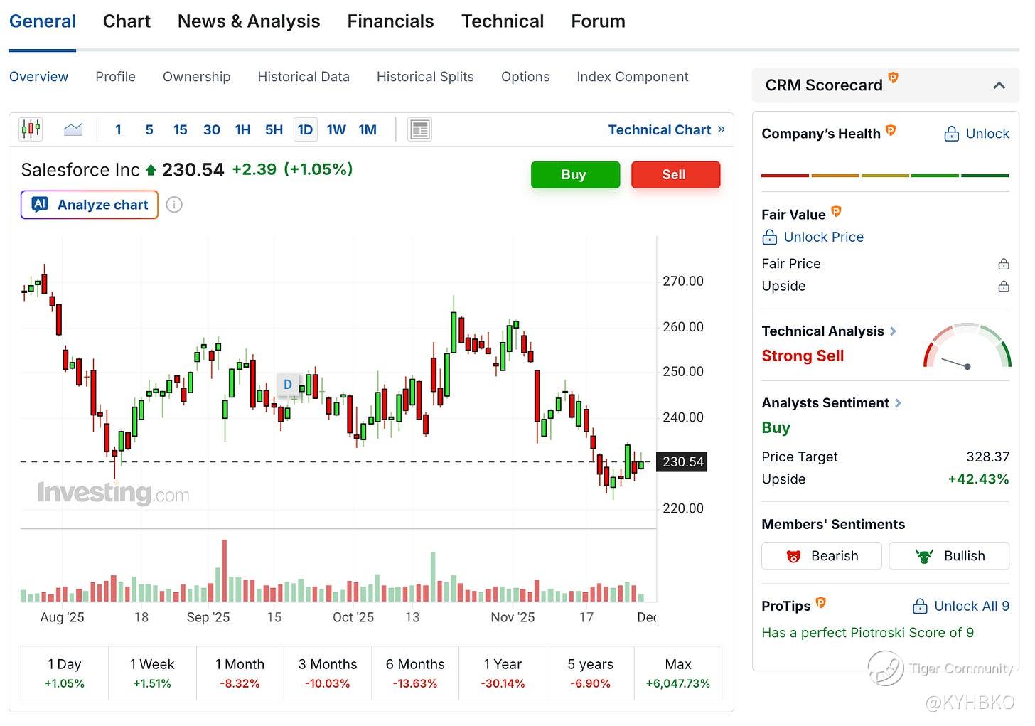This screenshot has height=726, width=1035.
Task: Click the Salesforce Inc company name
Action: pos(80,170)
